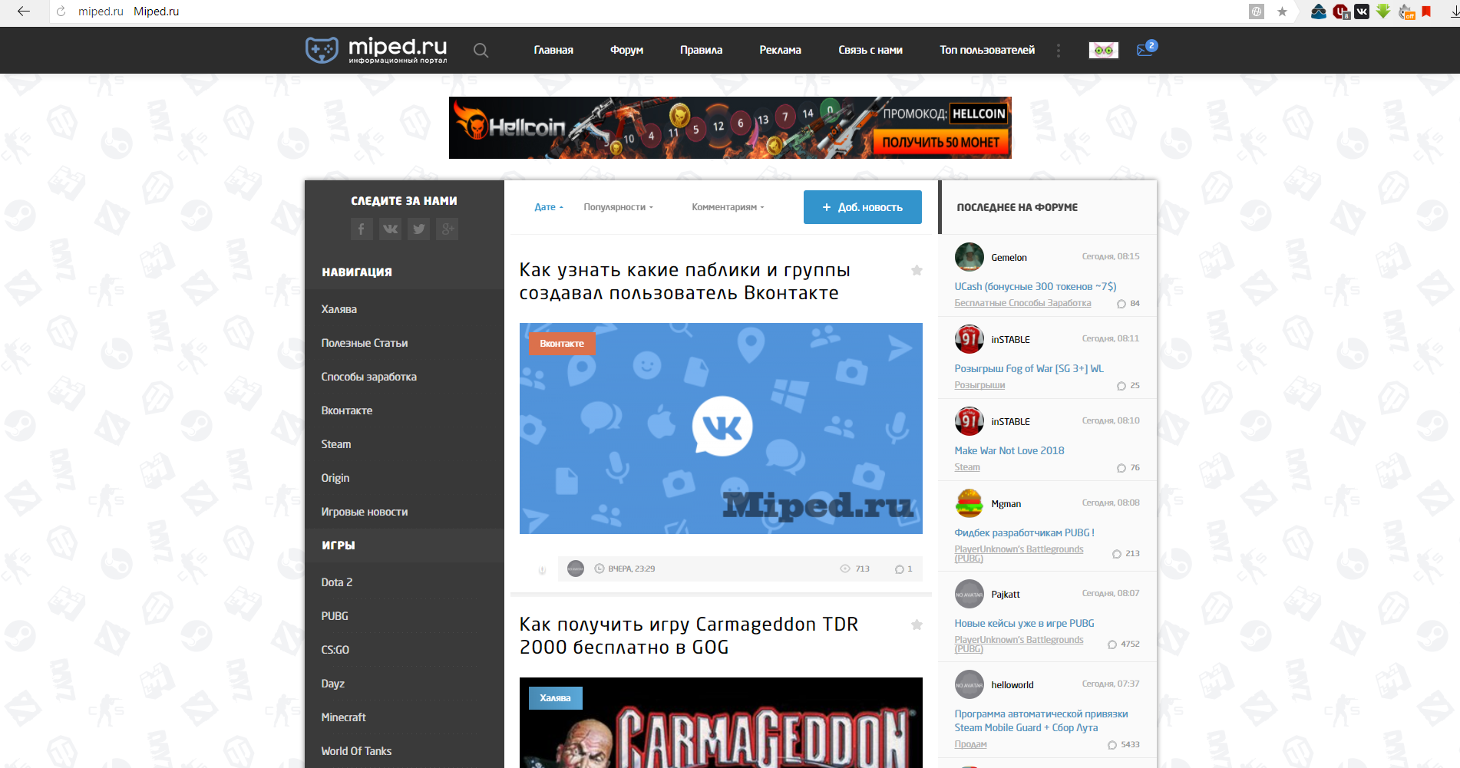Click Pajkatt's avatar in forum list

969,594
